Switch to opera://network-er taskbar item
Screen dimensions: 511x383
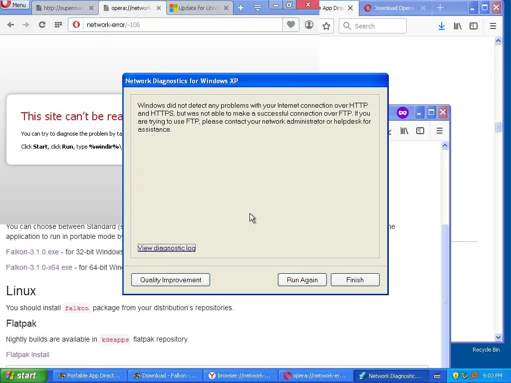(x=315, y=376)
